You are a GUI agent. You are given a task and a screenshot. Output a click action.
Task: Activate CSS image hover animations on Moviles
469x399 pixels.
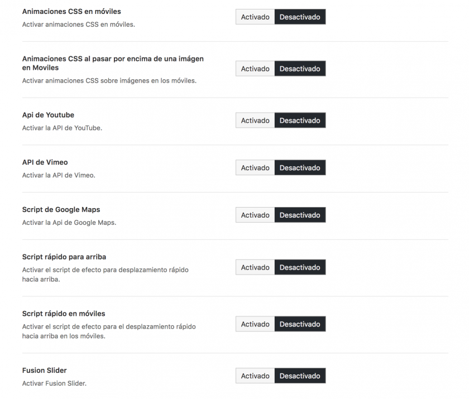[x=255, y=69]
